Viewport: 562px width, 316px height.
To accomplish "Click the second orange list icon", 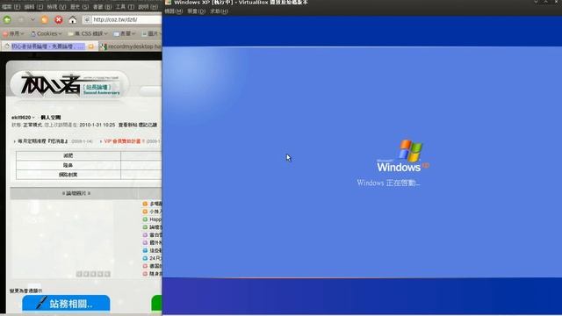I will pos(145,212).
